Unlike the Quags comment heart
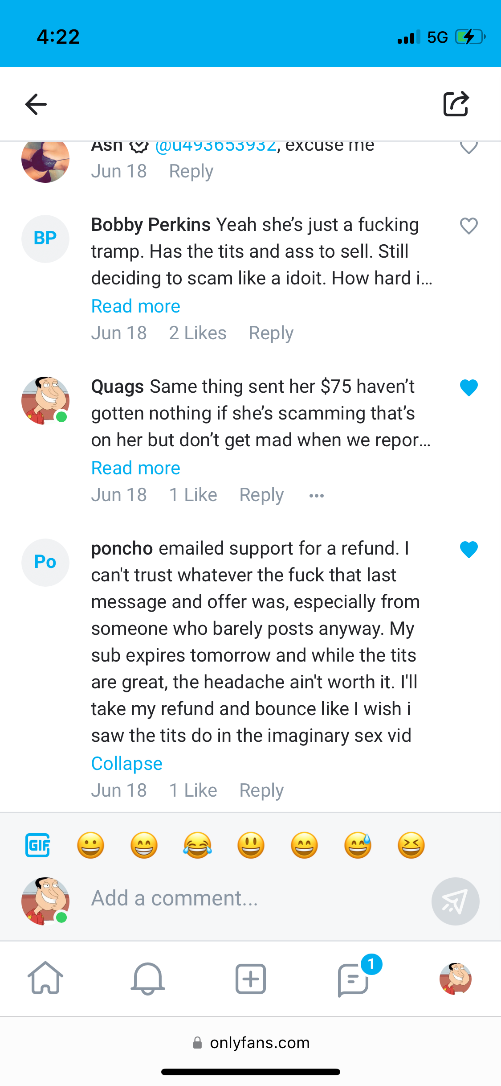Screen dimensions: 501x1086 [x=468, y=388]
